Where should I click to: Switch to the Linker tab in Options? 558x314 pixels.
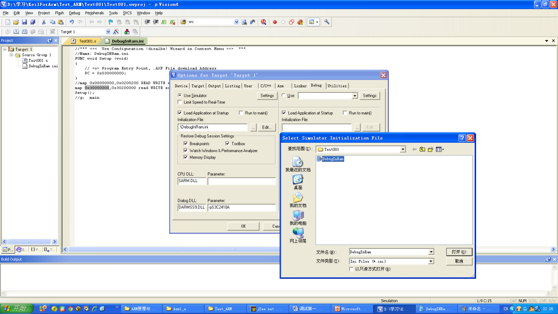tap(300, 86)
